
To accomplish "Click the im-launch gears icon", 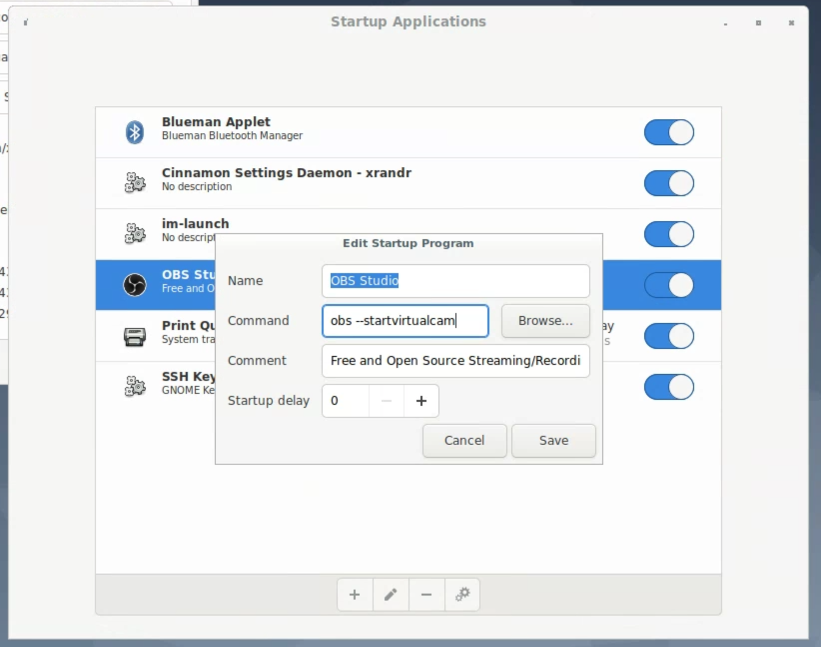I will coord(134,234).
